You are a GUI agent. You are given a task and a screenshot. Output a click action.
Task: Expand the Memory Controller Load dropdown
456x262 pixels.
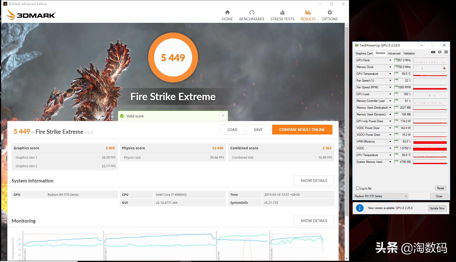(390, 101)
